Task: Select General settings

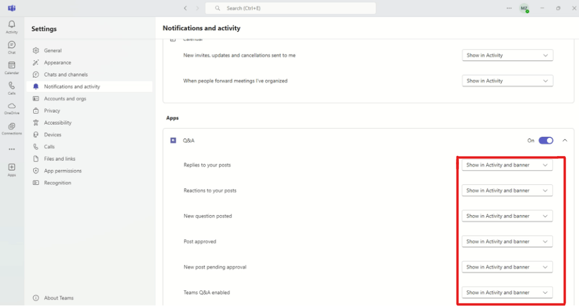Action: [89, 51]
